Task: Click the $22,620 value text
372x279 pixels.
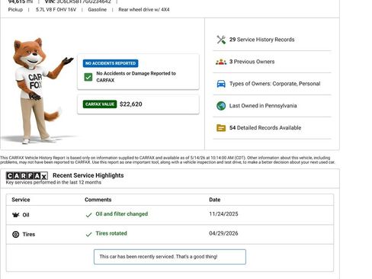Action: point(131,104)
